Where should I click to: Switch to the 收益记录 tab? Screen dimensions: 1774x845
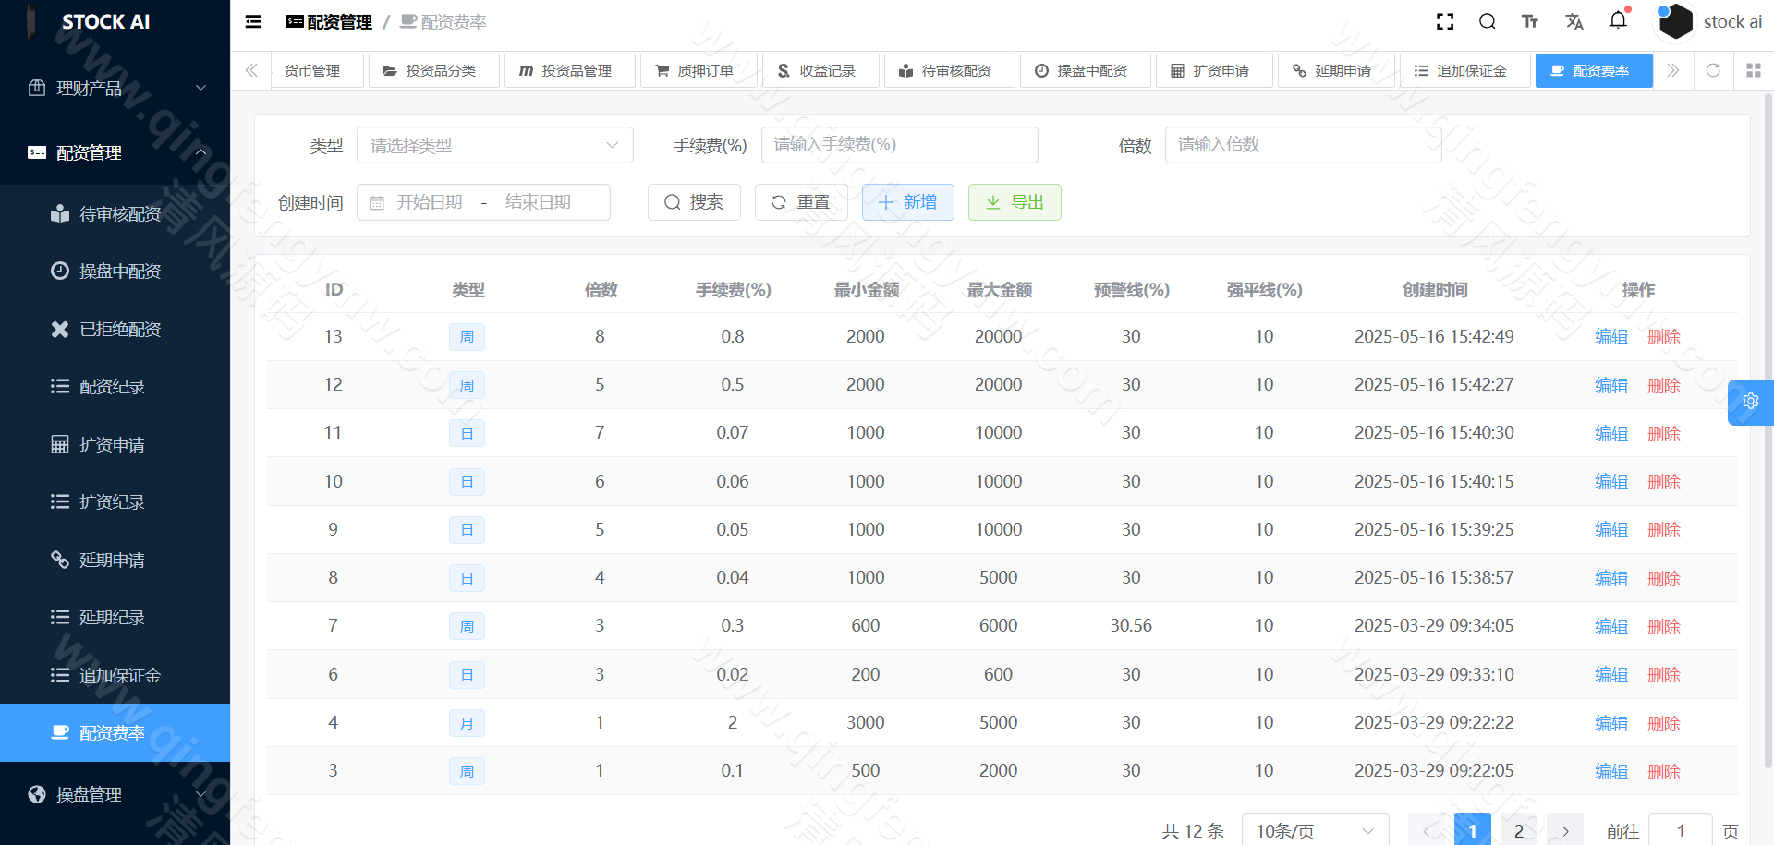click(x=820, y=70)
